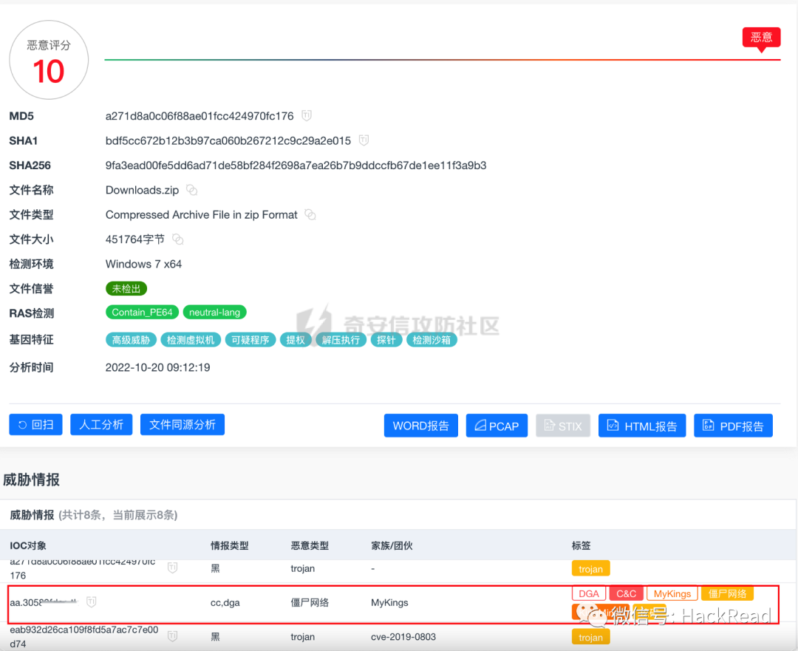Download the WORD报告
Image resolution: width=798 pixels, height=651 pixels.
click(421, 426)
